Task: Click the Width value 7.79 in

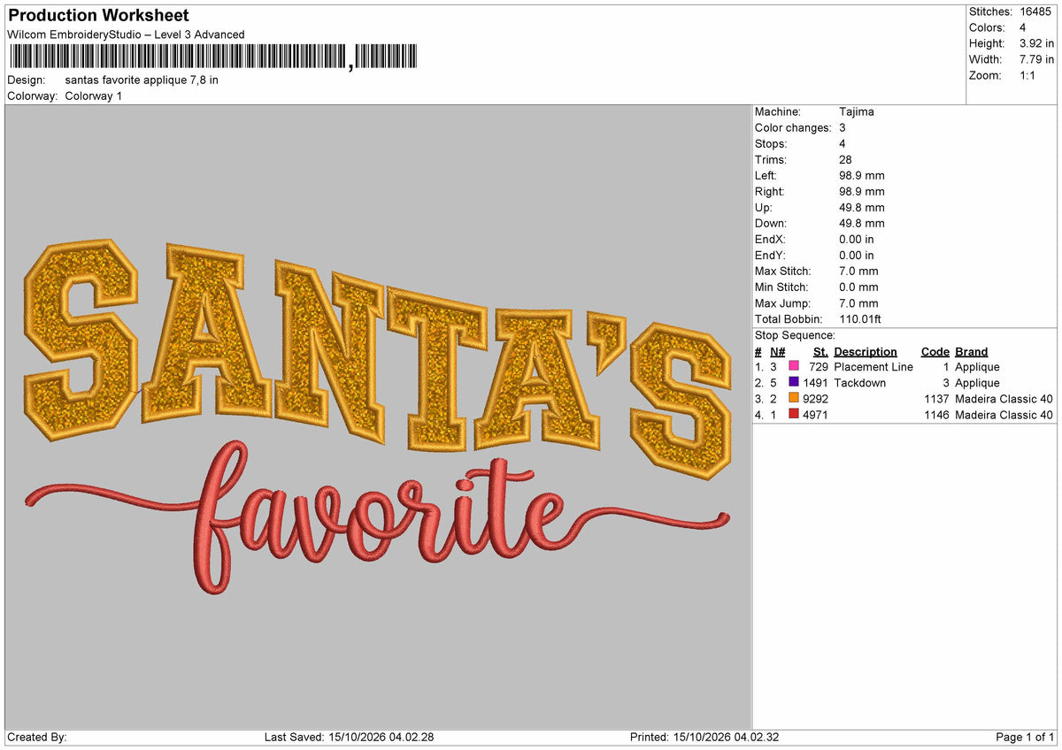Action: (x=1036, y=59)
